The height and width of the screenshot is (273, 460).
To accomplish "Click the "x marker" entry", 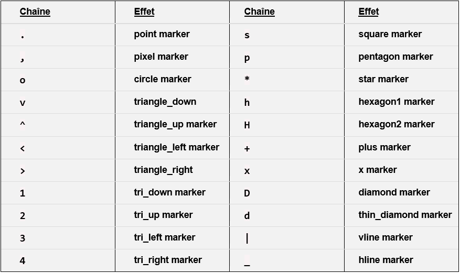I will (377, 170).
